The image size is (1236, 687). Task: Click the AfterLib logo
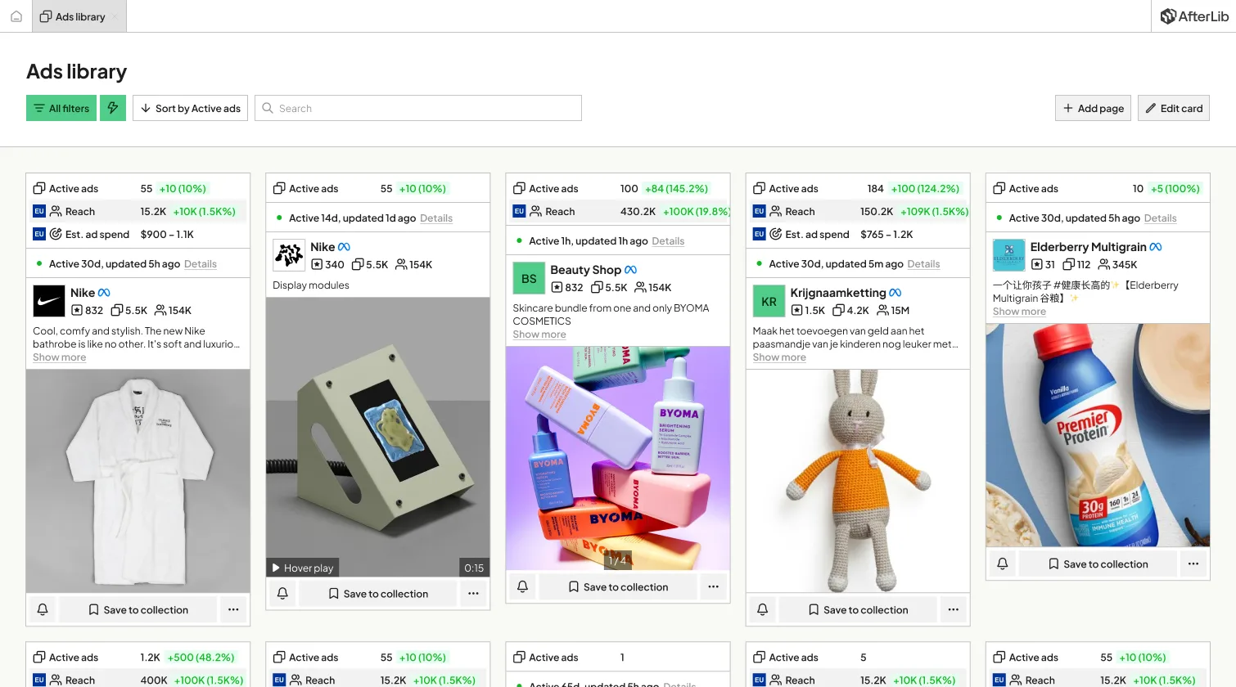1194,16
